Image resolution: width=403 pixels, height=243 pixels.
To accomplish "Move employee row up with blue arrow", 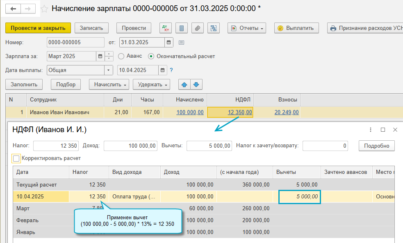I will (184, 84).
